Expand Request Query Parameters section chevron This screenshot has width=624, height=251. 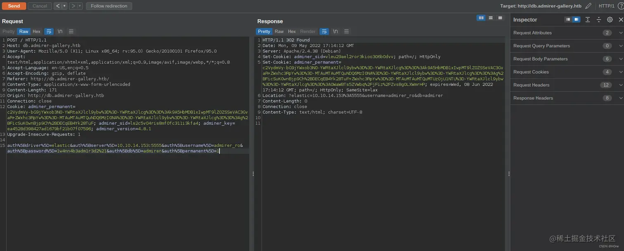pyautogui.click(x=621, y=46)
